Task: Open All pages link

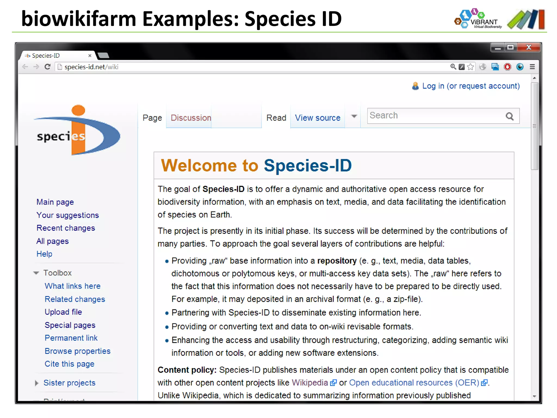Action: [x=52, y=241]
